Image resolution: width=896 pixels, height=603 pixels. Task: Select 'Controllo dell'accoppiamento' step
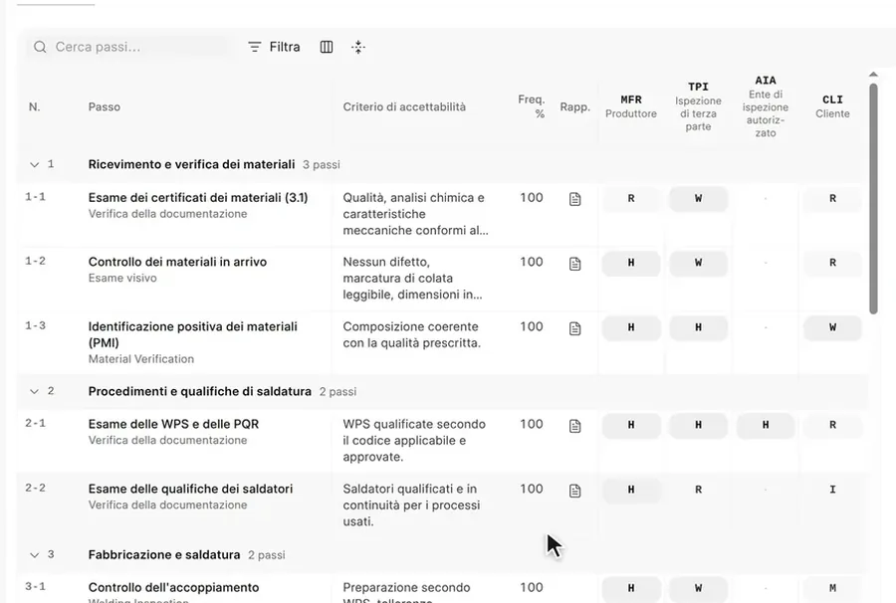(x=173, y=588)
